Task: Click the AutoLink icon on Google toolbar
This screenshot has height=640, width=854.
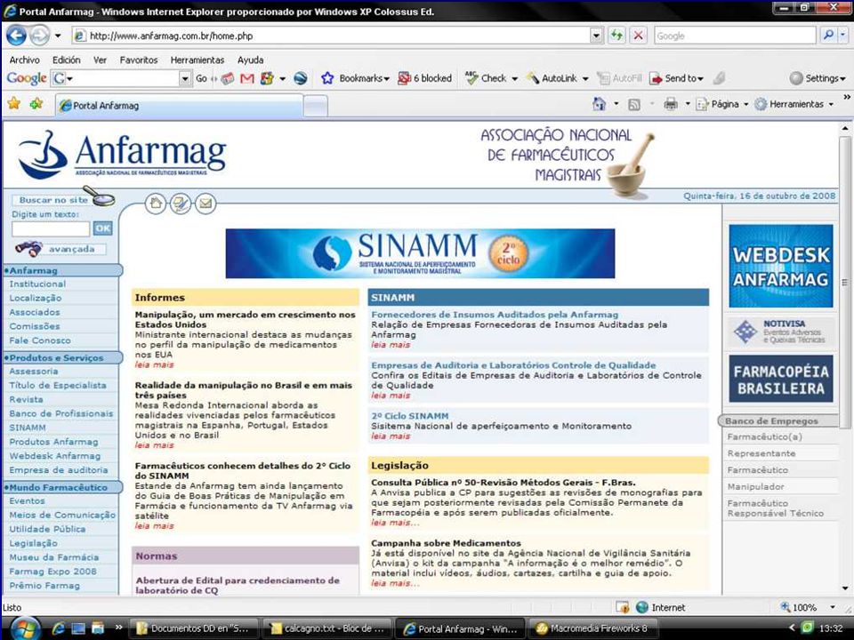Action: click(x=533, y=78)
